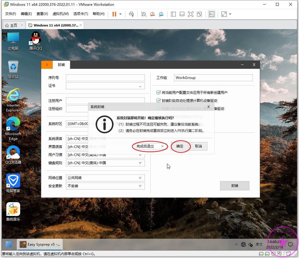Confirm with the 确定 button
The width and height of the screenshot is (299, 258).
(x=180, y=146)
